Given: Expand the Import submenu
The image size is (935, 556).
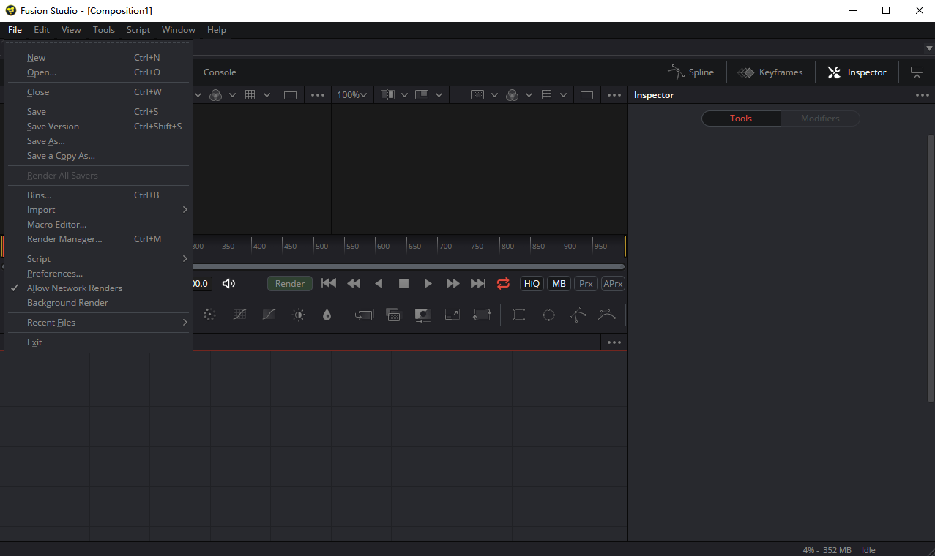Looking at the screenshot, I should [x=98, y=210].
